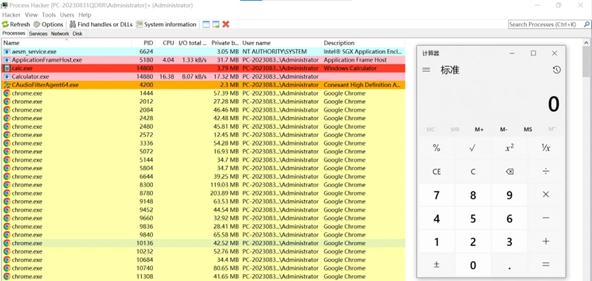Click PID 14800 cell
Image resolution: width=592 pixels, height=281 pixels.
coord(145,69)
